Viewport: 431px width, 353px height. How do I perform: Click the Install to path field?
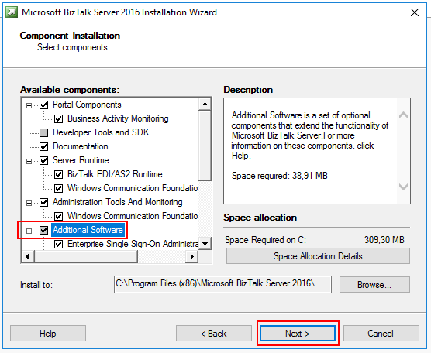tap(222, 284)
